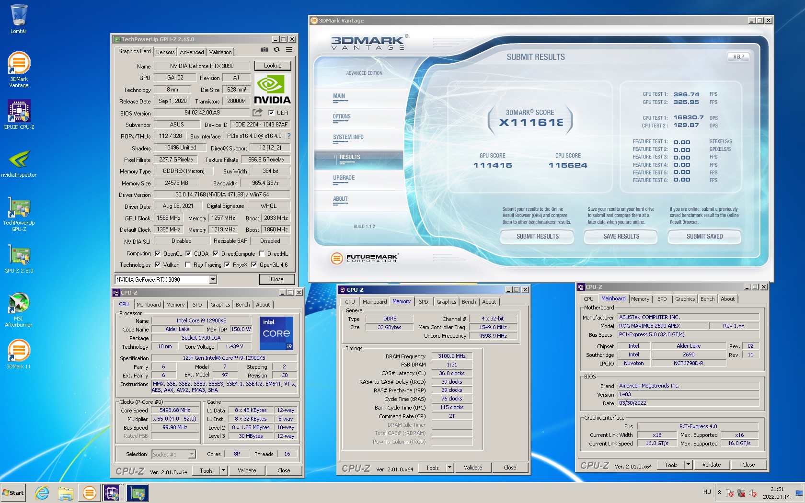
Task: Open GPU selector dropdown NVIDIA GeForce RTX 3090
Action: [x=213, y=279]
